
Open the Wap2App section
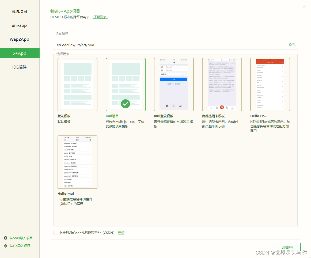19,39
